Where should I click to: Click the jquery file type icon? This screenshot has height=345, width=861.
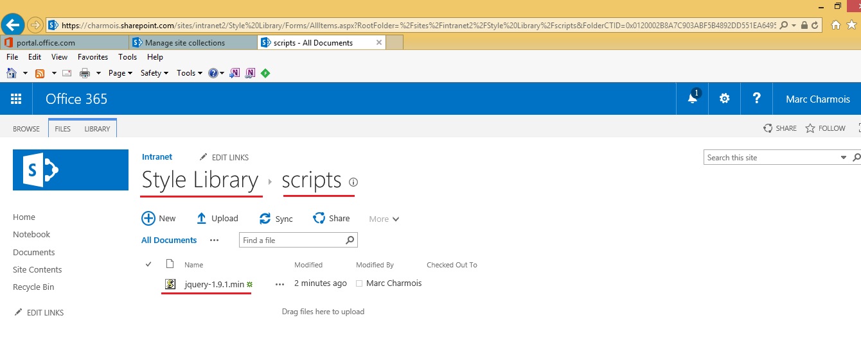point(170,283)
